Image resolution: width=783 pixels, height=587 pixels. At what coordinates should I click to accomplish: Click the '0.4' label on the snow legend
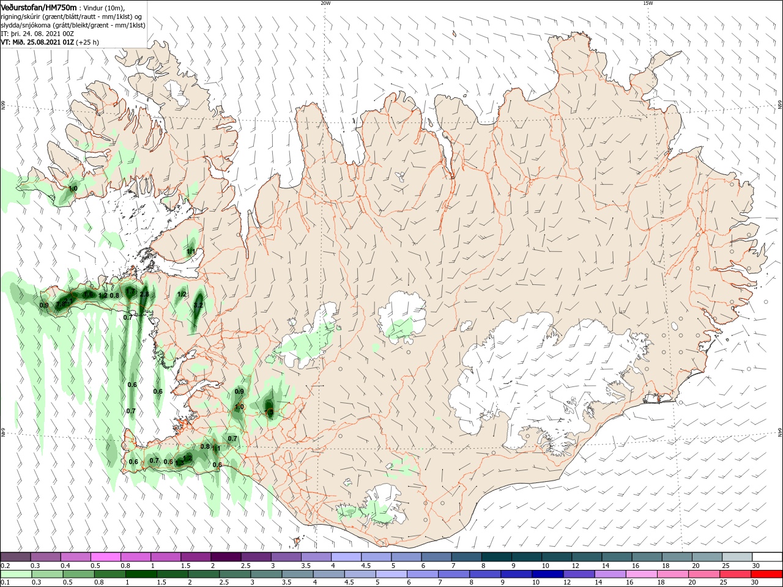point(65,566)
